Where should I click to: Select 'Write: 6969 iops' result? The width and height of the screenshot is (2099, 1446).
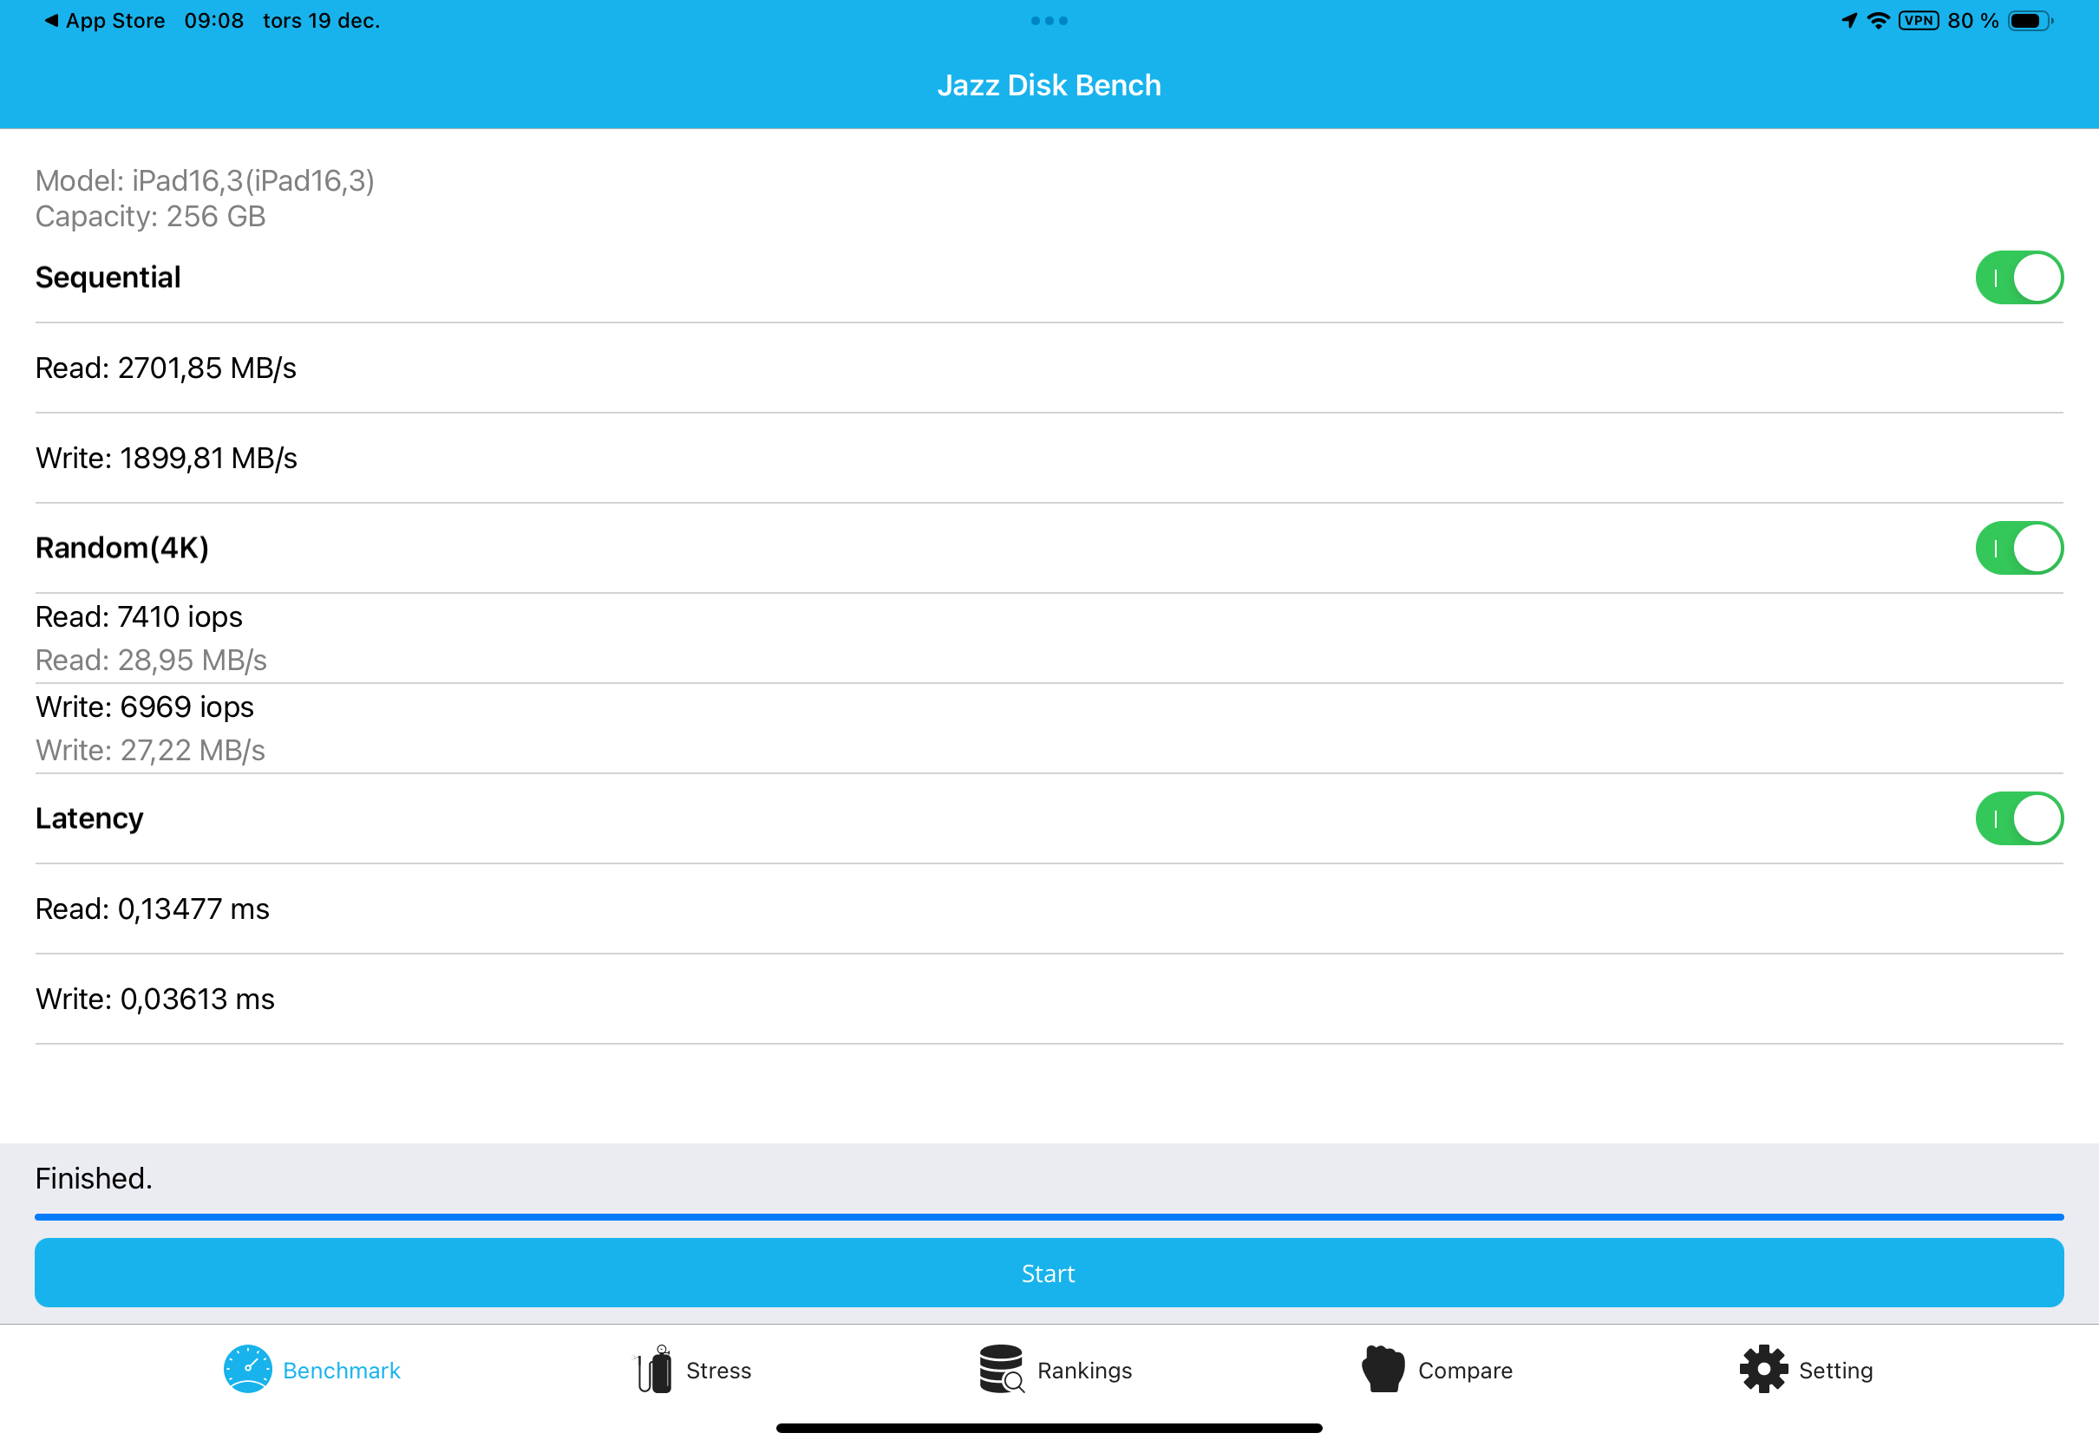tap(145, 707)
